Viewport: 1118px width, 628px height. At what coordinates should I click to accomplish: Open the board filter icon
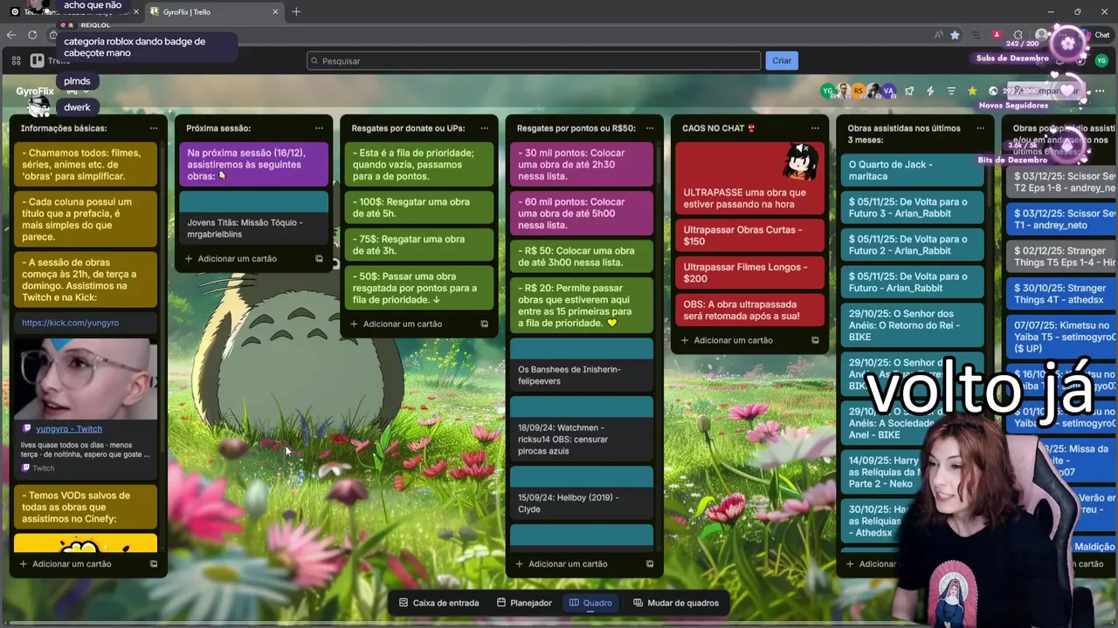[951, 91]
